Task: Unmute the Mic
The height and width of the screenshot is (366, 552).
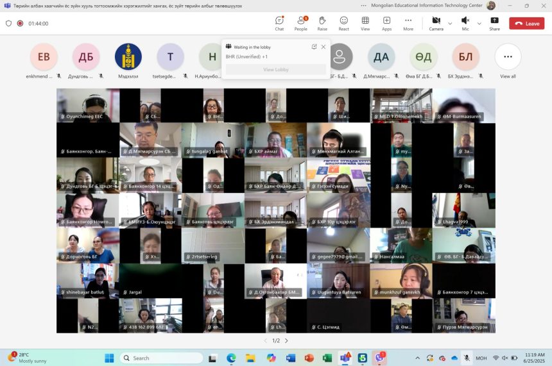Action: point(465,23)
